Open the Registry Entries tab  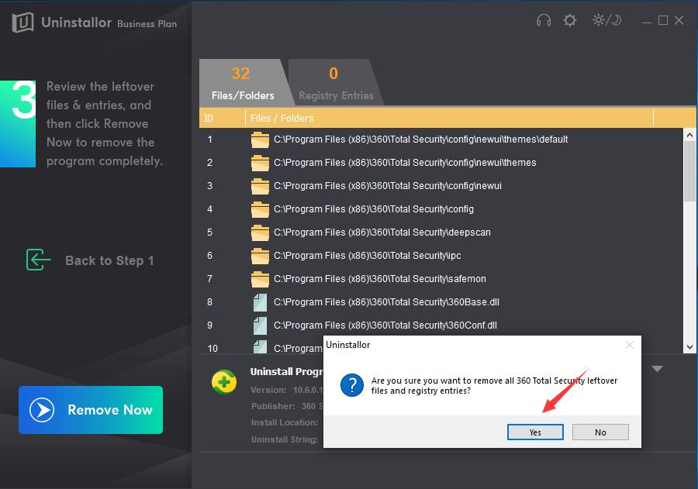pos(336,84)
